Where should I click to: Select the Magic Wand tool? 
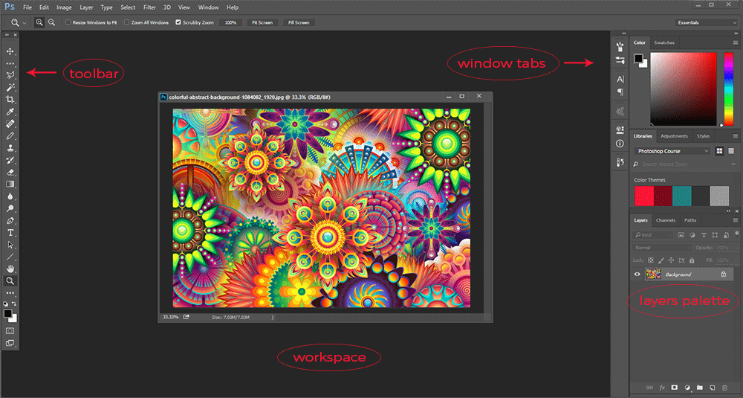click(x=10, y=87)
